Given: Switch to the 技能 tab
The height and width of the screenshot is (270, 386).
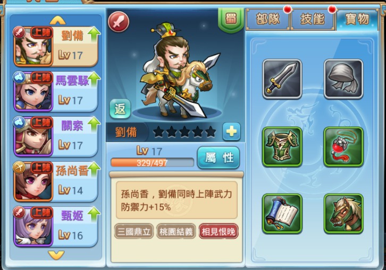Looking at the screenshot, I should [x=313, y=19].
